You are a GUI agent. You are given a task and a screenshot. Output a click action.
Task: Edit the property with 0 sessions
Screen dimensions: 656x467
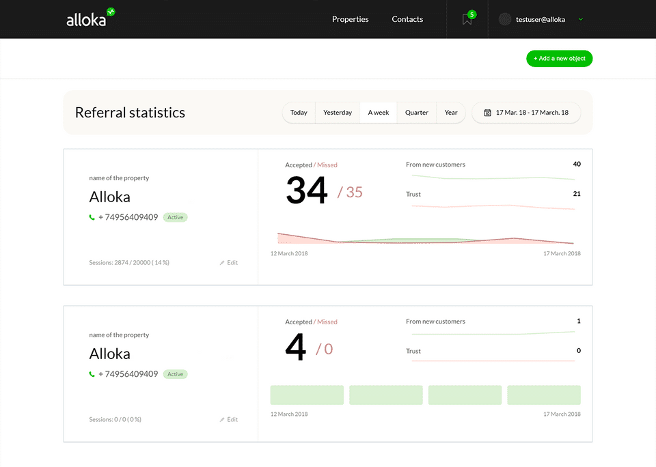point(229,419)
